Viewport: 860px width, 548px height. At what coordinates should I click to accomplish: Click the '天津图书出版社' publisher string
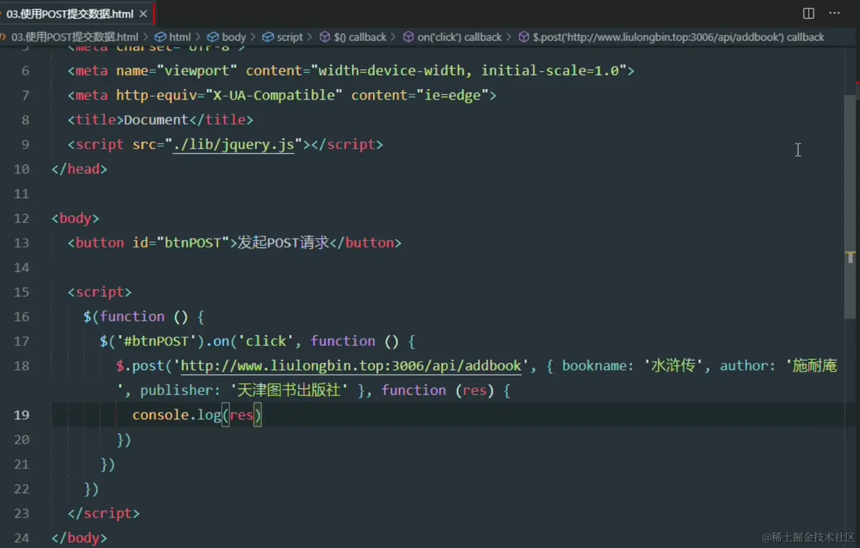(x=289, y=390)
